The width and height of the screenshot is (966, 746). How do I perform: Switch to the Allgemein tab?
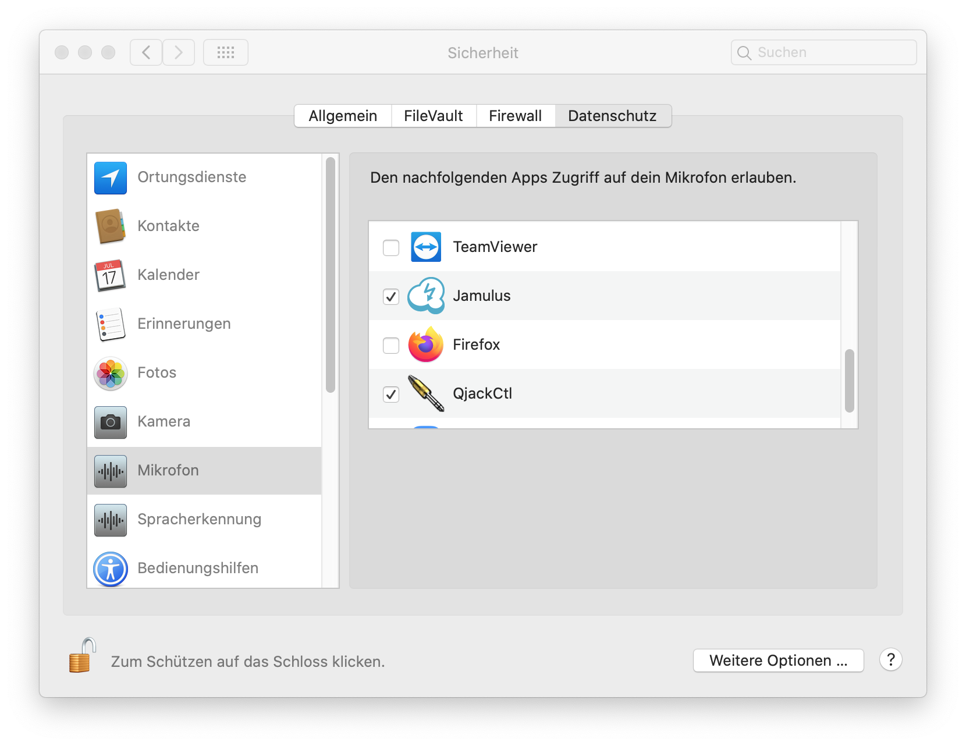[x=343, y=116]
